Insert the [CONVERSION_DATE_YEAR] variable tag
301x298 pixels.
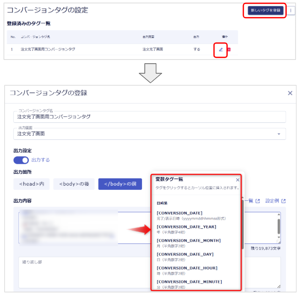186,227
